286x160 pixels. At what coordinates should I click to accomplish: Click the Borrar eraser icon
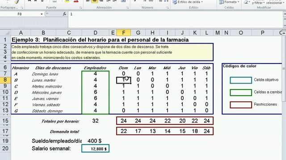pos(246,2)
